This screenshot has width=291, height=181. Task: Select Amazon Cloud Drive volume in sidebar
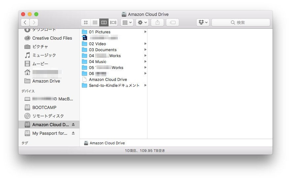(x=49, y=125)
